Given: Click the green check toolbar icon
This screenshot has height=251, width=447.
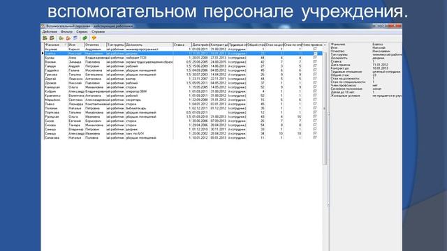Looking at the screenshot, I should click(x=85, y=38).
